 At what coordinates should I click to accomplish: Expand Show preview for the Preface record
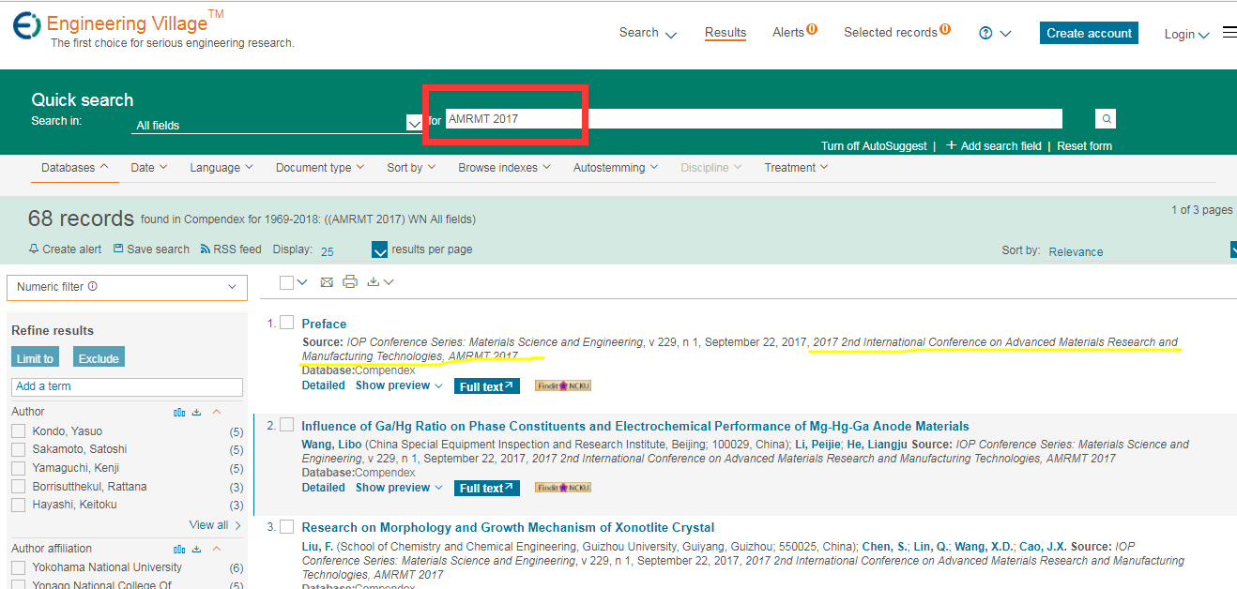pos(399,385)
